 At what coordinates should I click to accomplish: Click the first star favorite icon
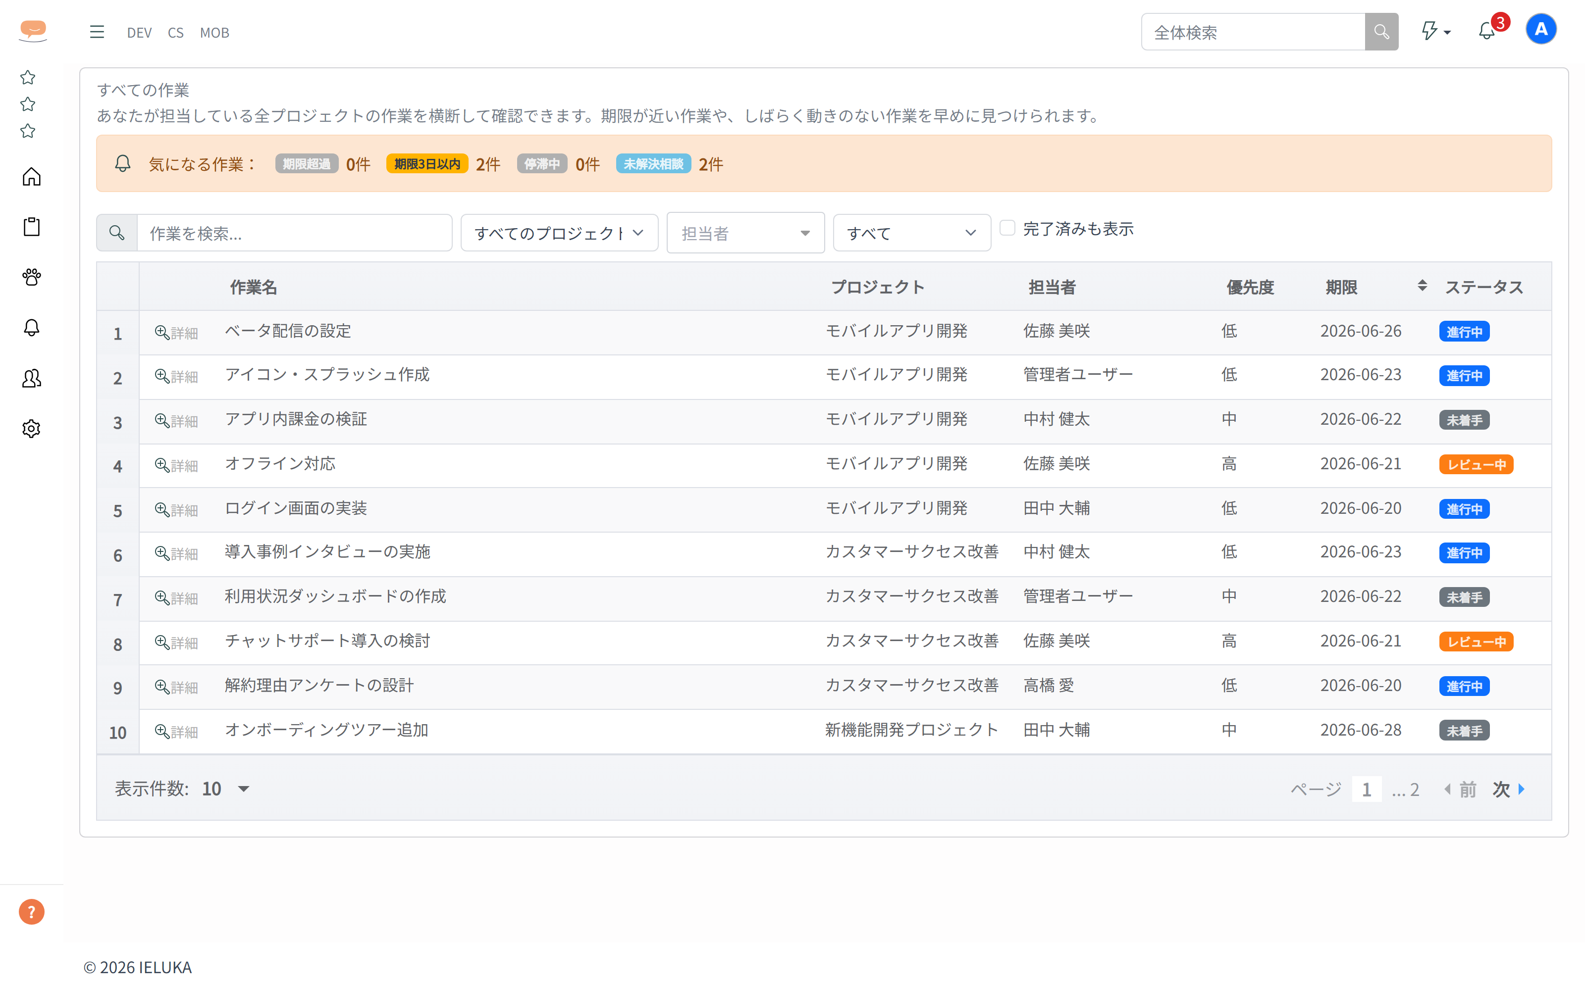pyautogui.click(x=28, y=77)
